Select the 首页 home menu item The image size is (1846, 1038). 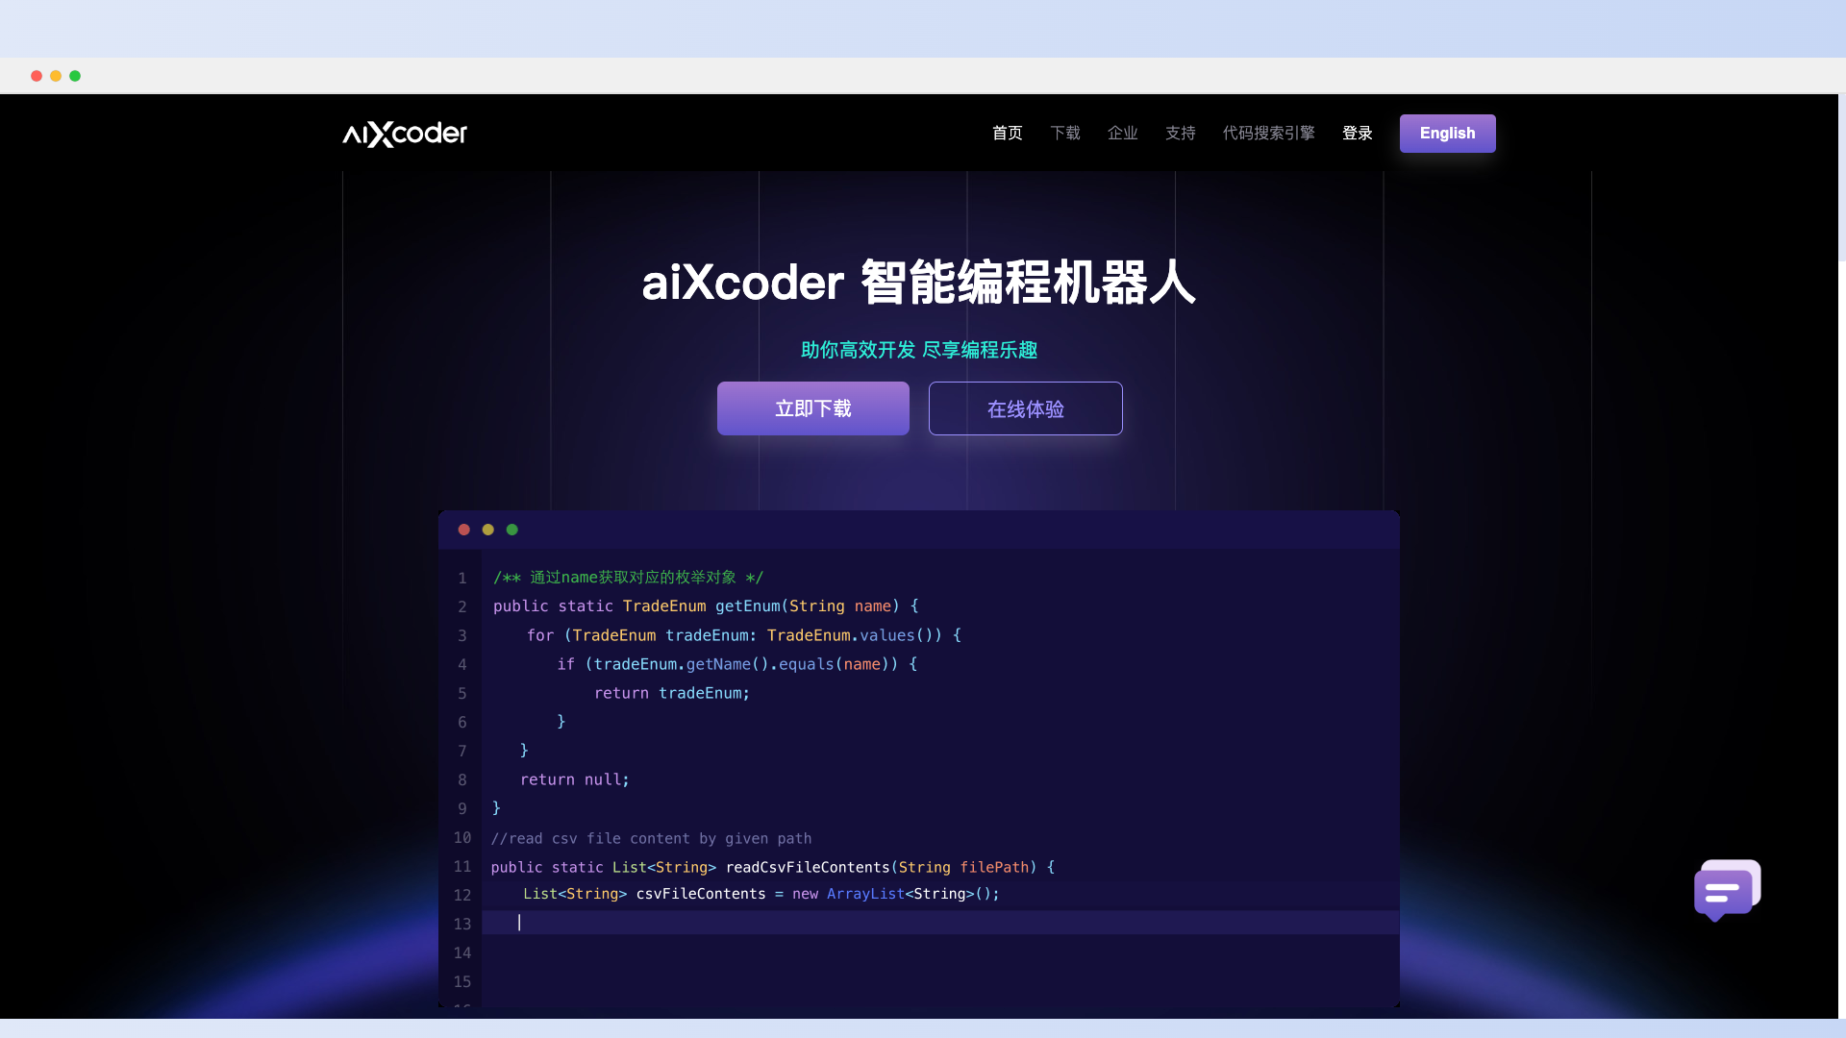(1007, 133)
